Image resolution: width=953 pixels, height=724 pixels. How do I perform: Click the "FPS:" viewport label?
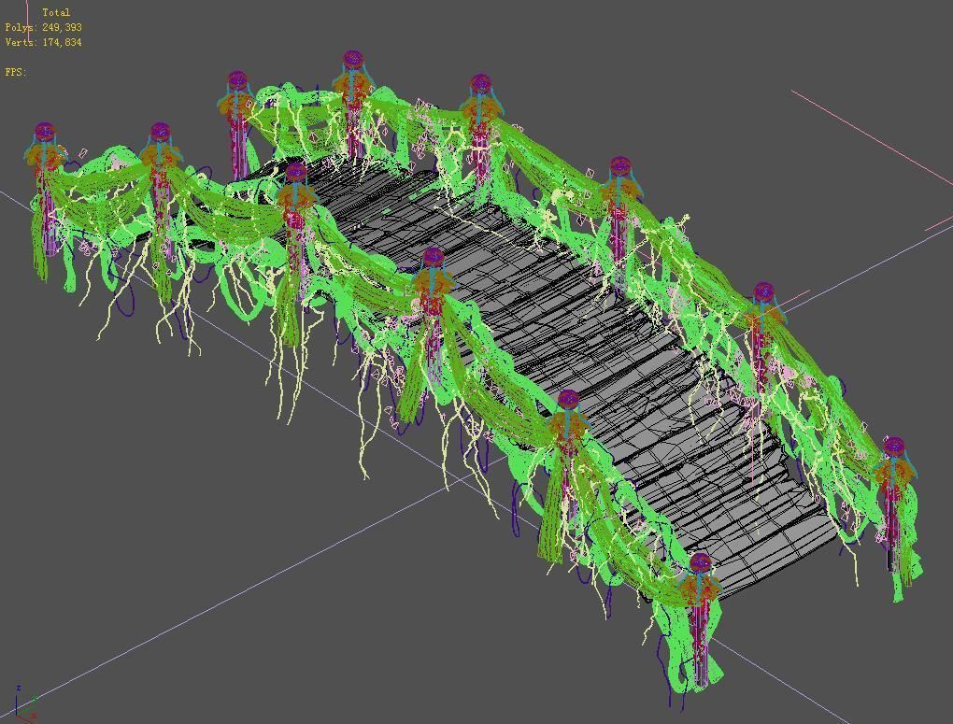point(16,72)
